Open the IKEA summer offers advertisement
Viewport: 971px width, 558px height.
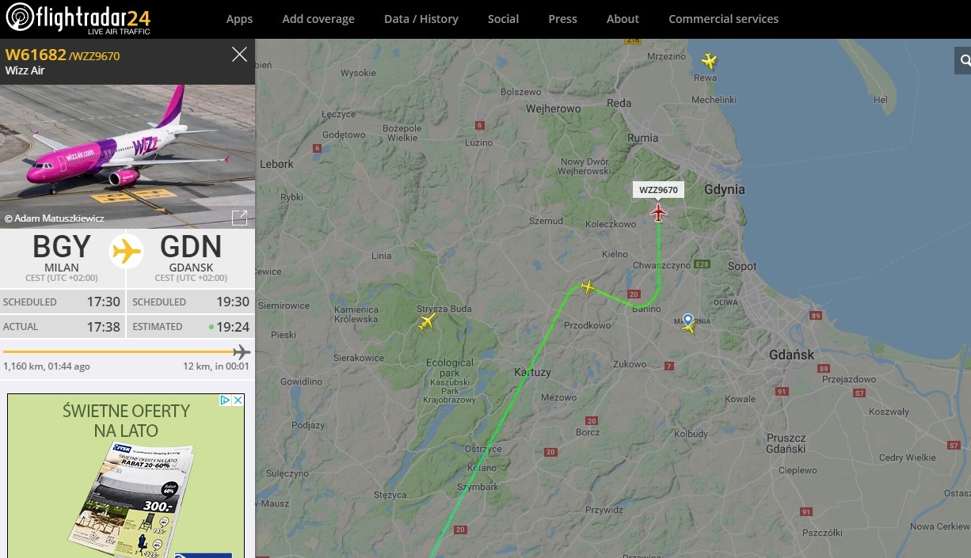tap(126, 476)
